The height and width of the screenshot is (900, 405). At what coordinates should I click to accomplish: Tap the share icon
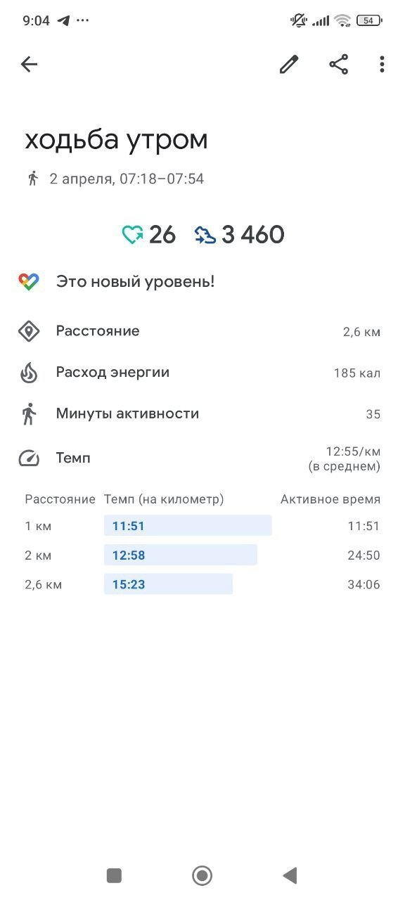pyautogui.click(x=339, y=65)
